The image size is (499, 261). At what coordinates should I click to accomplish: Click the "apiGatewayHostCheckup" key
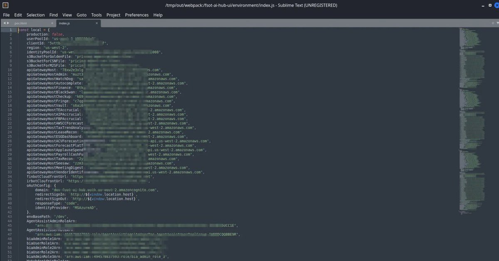(49, 96)
